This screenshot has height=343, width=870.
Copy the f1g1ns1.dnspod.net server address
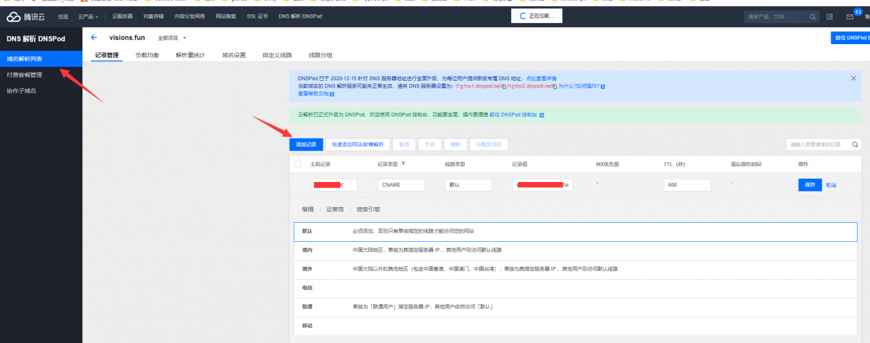(x=504, y=86)
